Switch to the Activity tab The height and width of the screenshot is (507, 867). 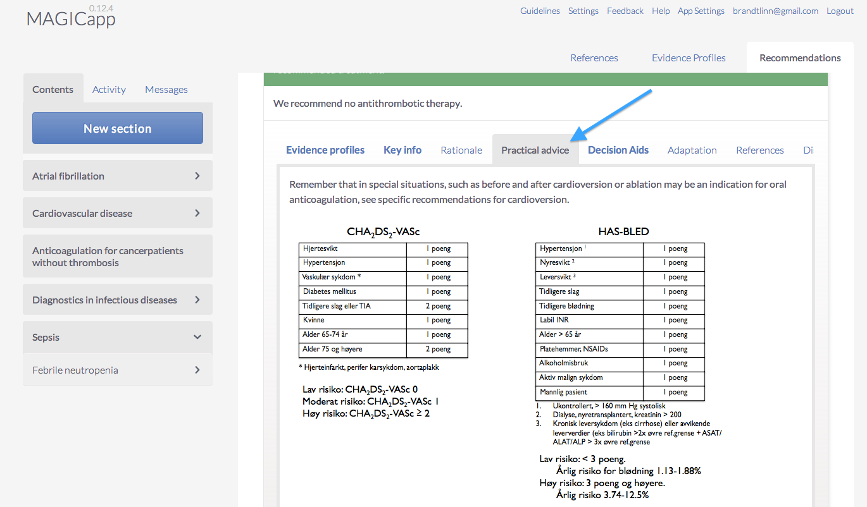(x=109, y=89)
